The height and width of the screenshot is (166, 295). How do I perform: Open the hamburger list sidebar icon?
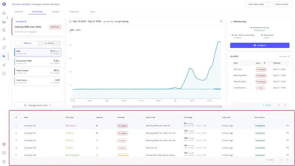4,73
